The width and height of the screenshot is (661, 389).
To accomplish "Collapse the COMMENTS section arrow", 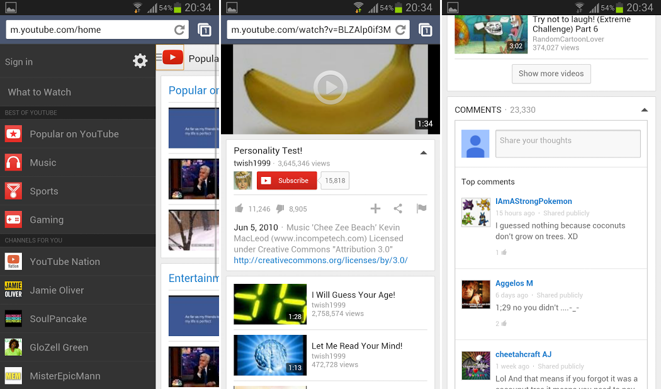I will coord(644,110).
